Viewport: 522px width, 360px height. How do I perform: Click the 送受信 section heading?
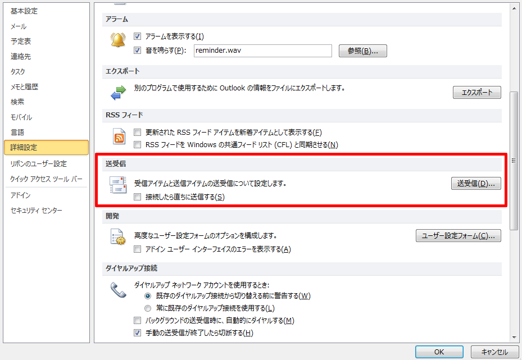[x=116, y=163]
